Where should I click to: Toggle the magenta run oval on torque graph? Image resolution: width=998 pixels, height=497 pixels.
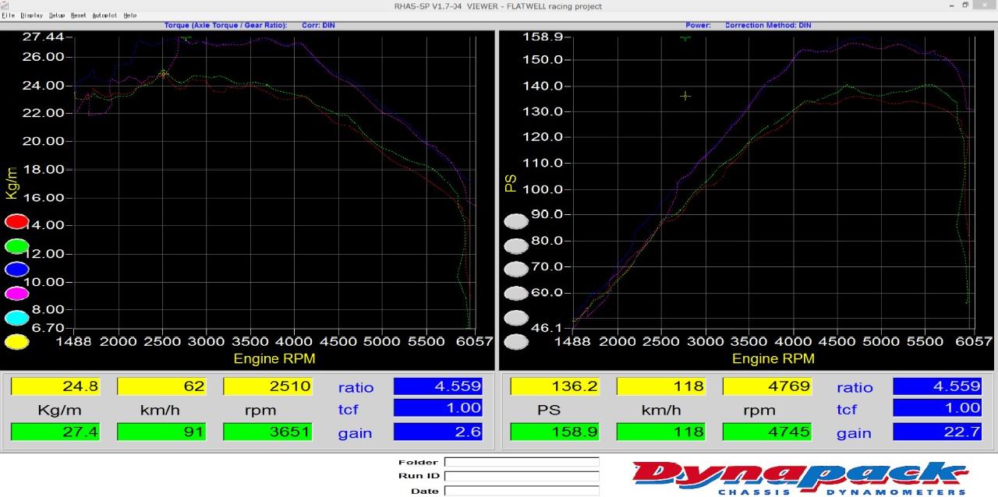[17, 294]
